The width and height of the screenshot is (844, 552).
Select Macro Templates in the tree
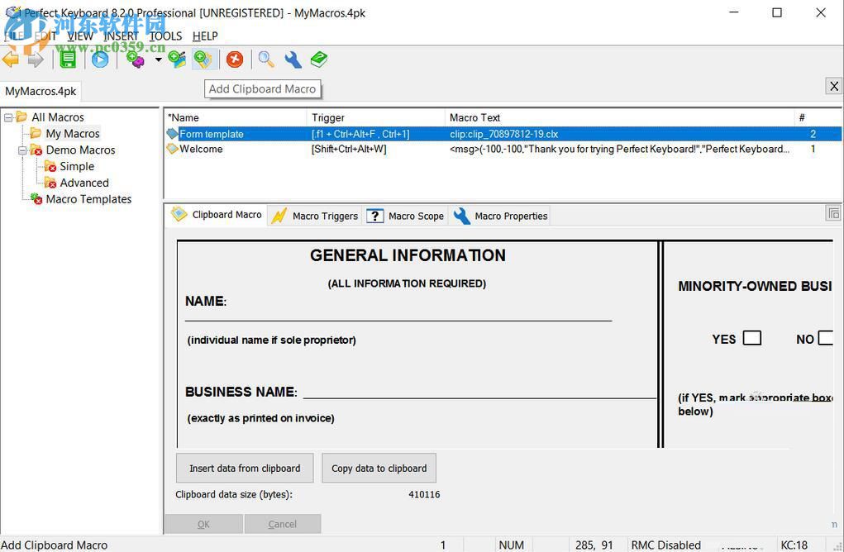click(x=88, y=199)
